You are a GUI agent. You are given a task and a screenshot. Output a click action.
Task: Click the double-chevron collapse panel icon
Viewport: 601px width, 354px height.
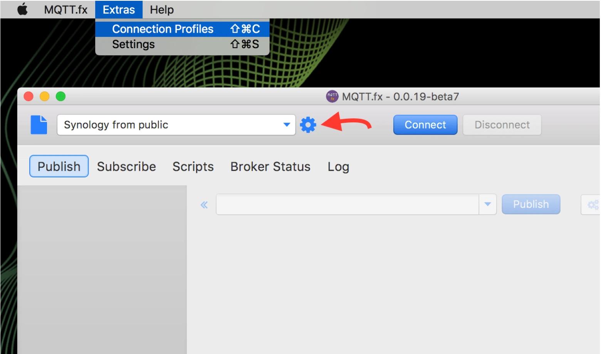point(204,205)
